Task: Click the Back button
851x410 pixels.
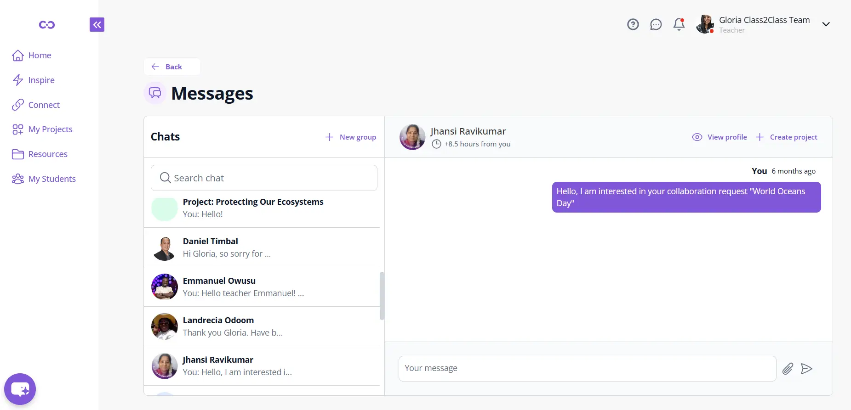Action: click(x=172, y=67)
